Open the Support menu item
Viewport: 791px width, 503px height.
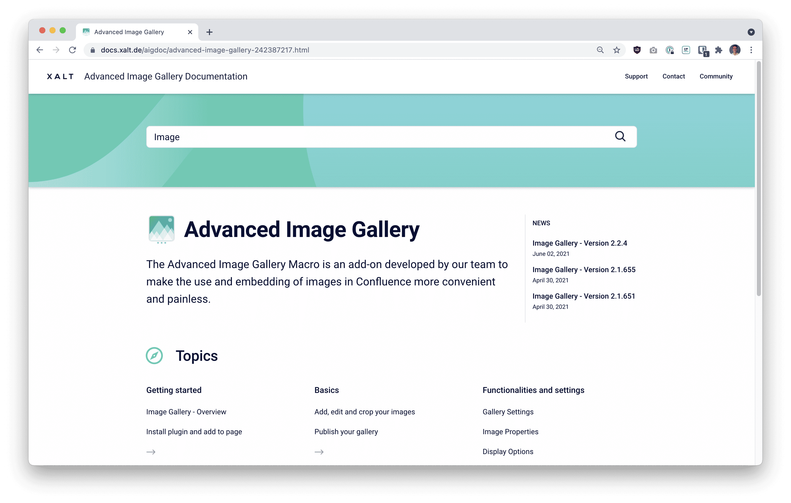point(636,76)
